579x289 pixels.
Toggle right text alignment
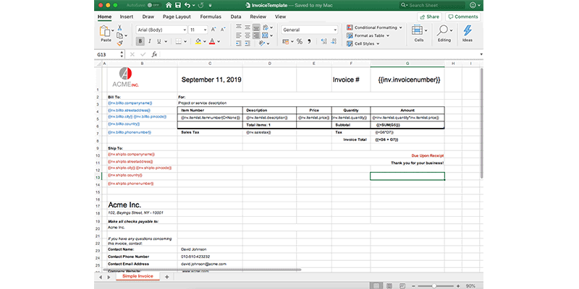pos(256,35)
